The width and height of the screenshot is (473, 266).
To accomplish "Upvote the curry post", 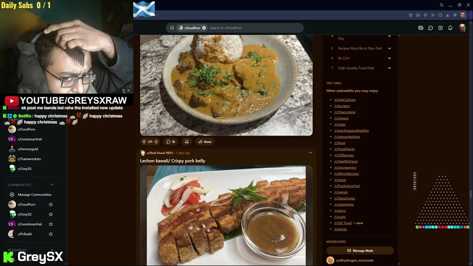I will pyautogui.click(x=144, y=141).
